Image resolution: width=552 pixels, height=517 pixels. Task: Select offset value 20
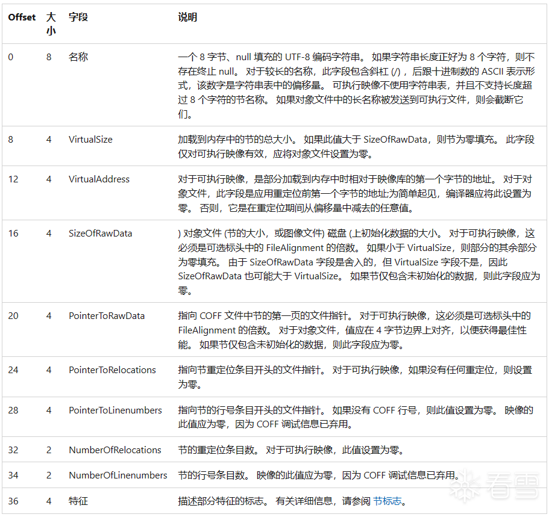[x=13, y=316]
